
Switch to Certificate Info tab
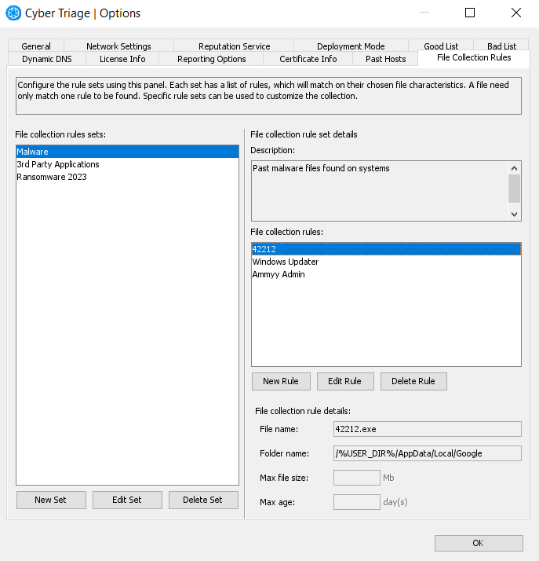(x=308, y=59)
